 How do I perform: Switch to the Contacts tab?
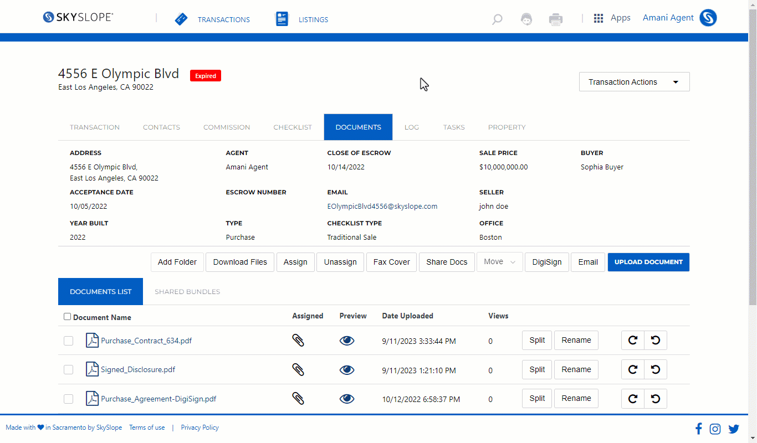(161, 127)
